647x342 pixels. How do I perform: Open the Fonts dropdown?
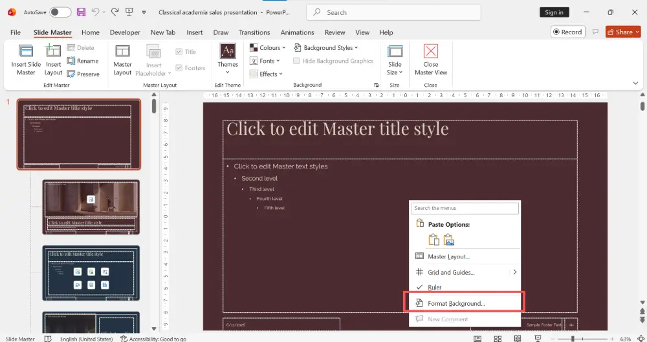coord(265,61)
